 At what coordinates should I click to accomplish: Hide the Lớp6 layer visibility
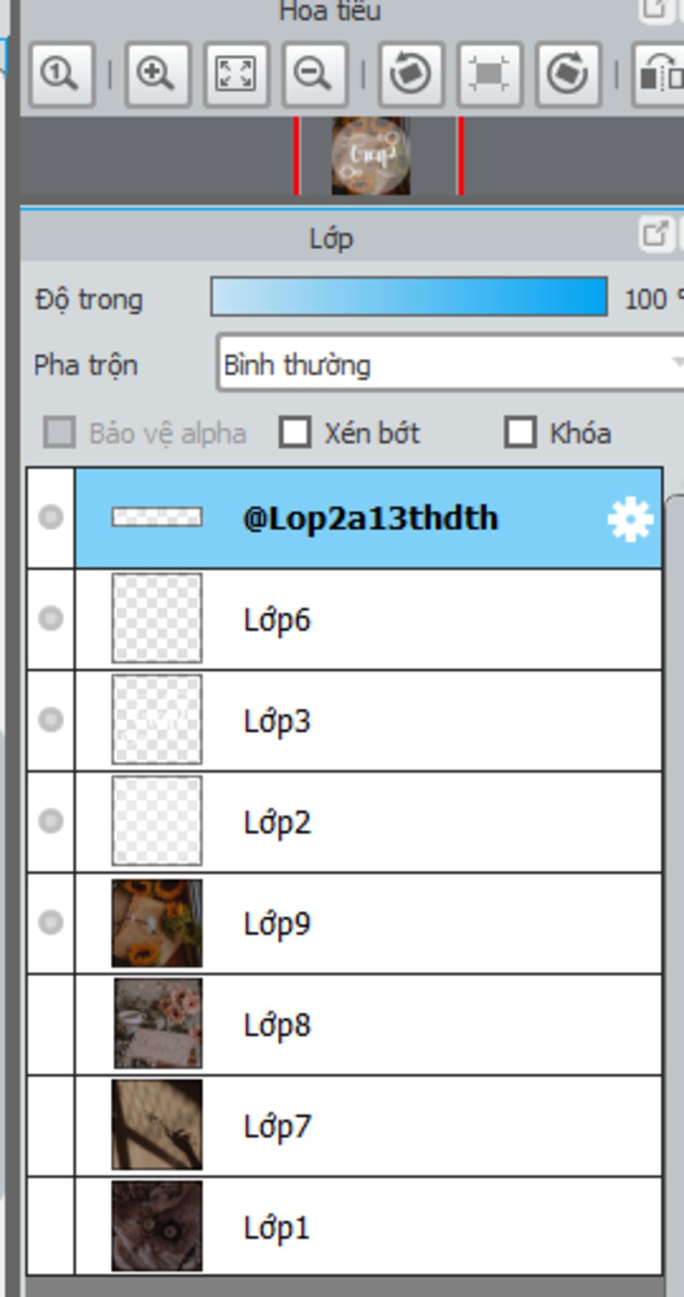pyautogui.click(x=51, y=618)
